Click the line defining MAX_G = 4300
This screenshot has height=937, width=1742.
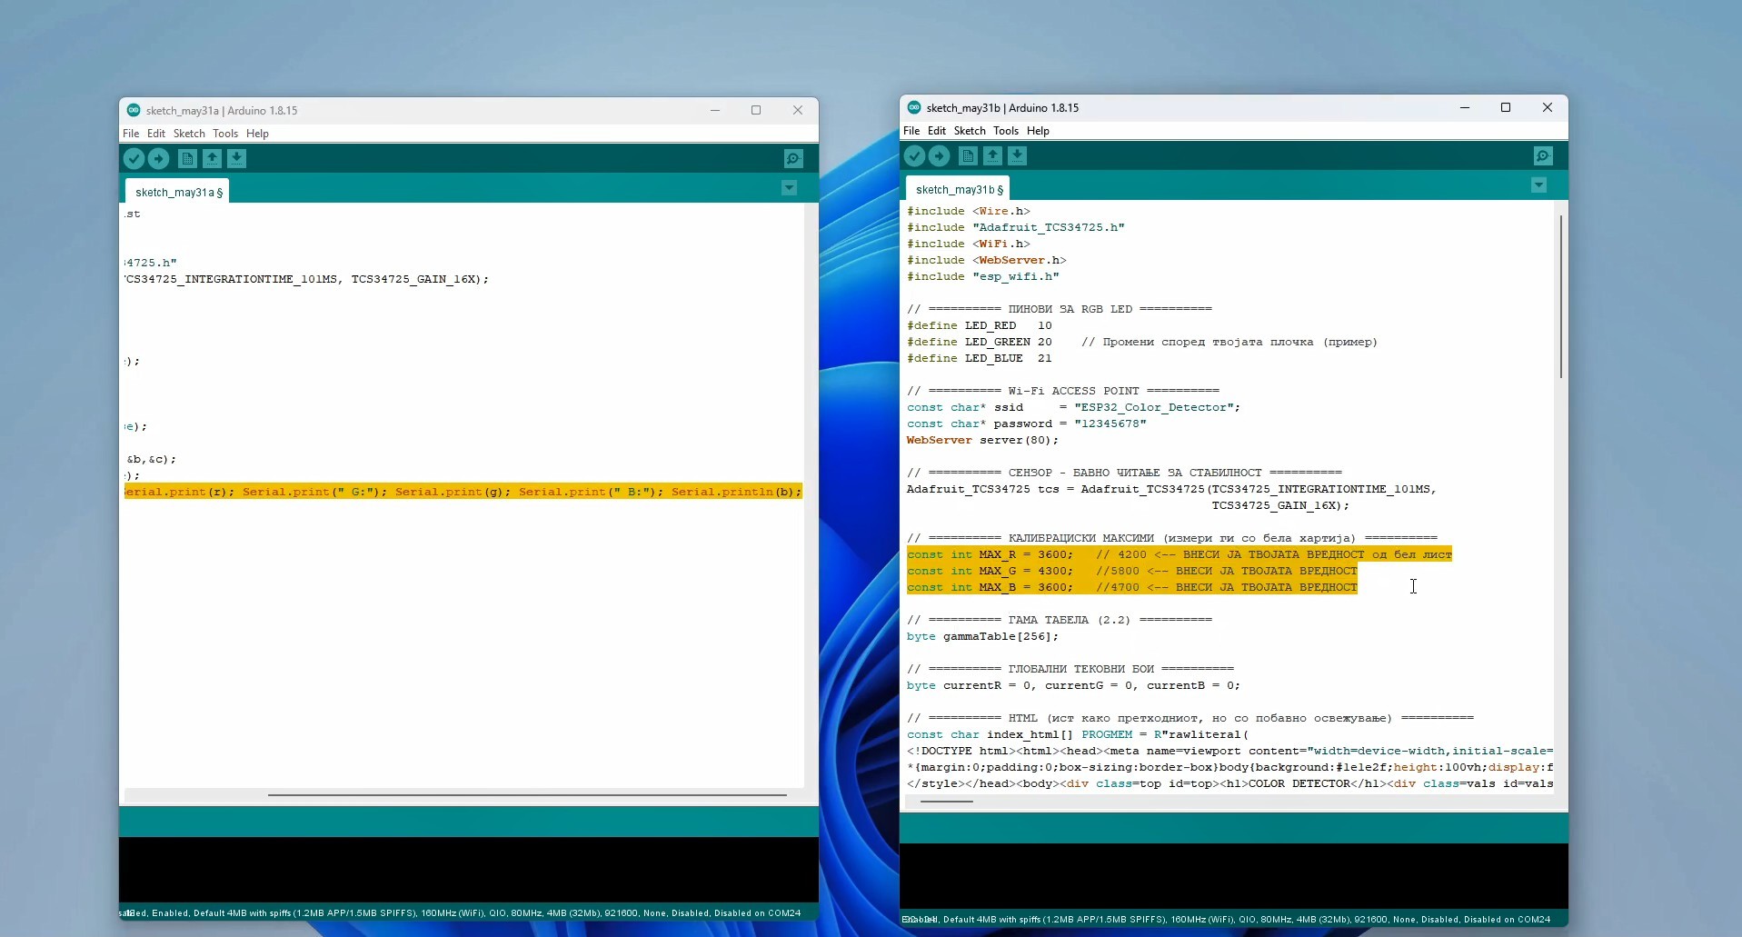click(x=1131, y=571)
